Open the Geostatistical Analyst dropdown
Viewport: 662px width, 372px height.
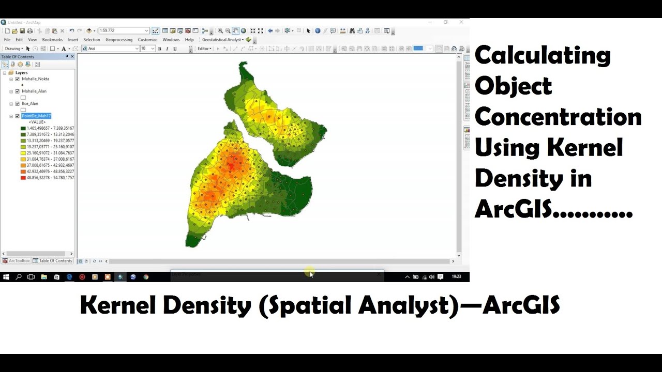click(223, 40)
